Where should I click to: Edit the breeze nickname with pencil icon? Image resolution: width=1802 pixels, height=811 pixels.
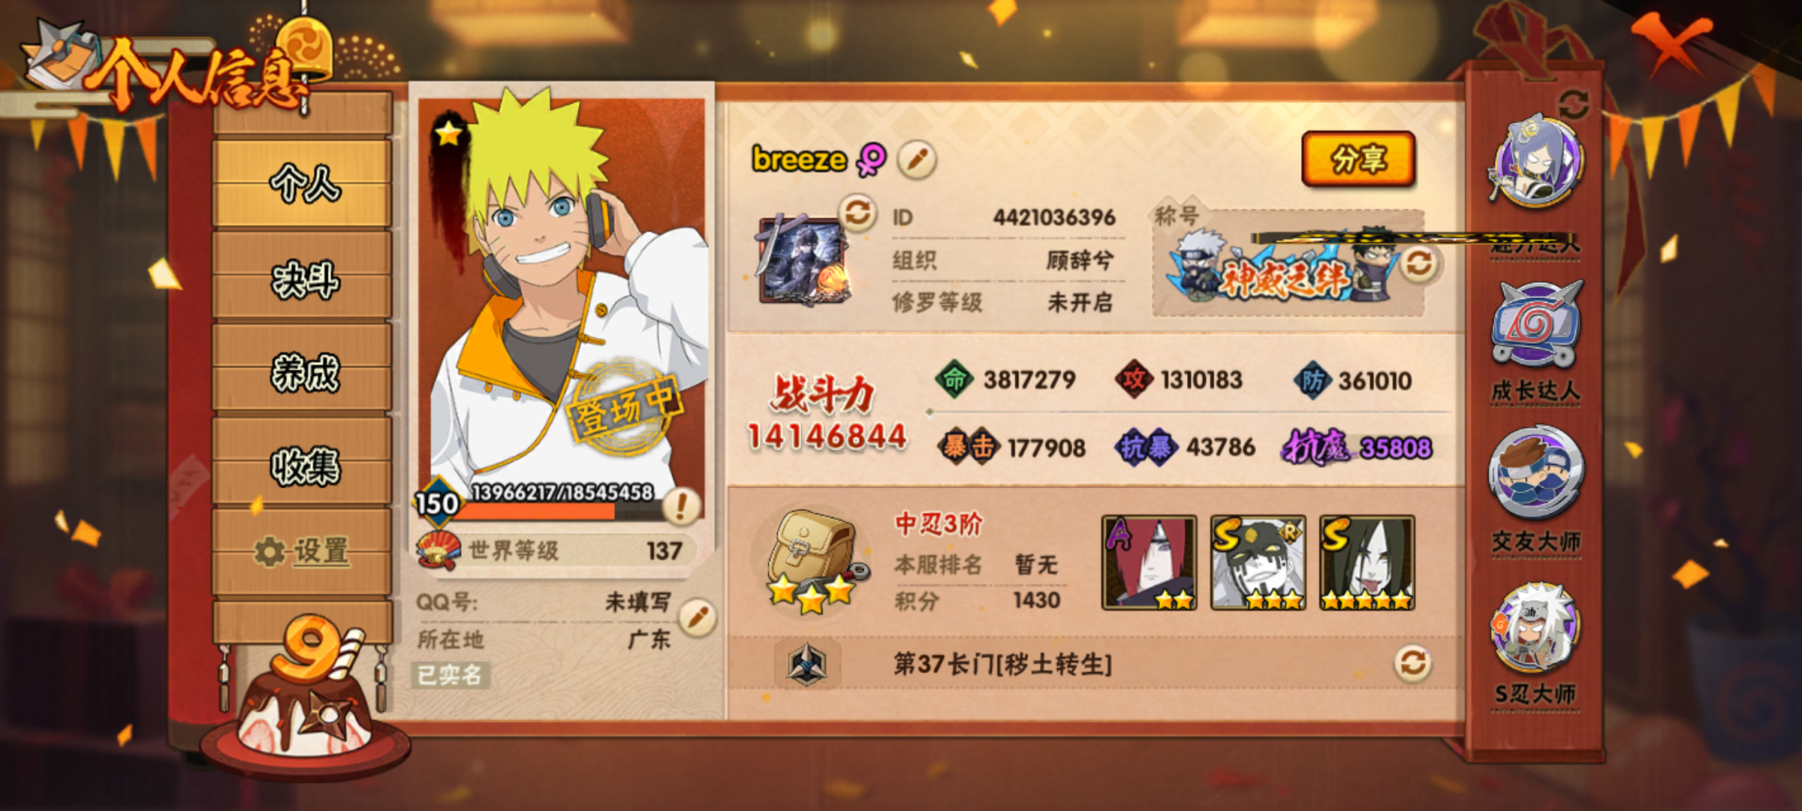pos(916,159)
